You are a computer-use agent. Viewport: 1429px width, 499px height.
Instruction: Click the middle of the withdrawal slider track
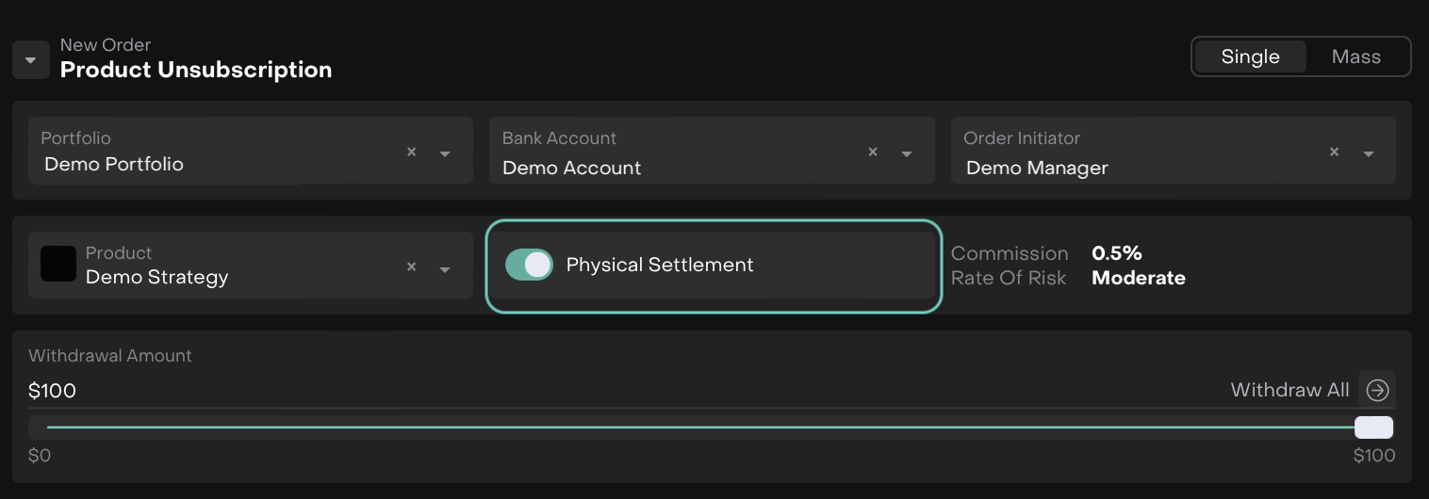pyautogui.click(x=701, y=427)
